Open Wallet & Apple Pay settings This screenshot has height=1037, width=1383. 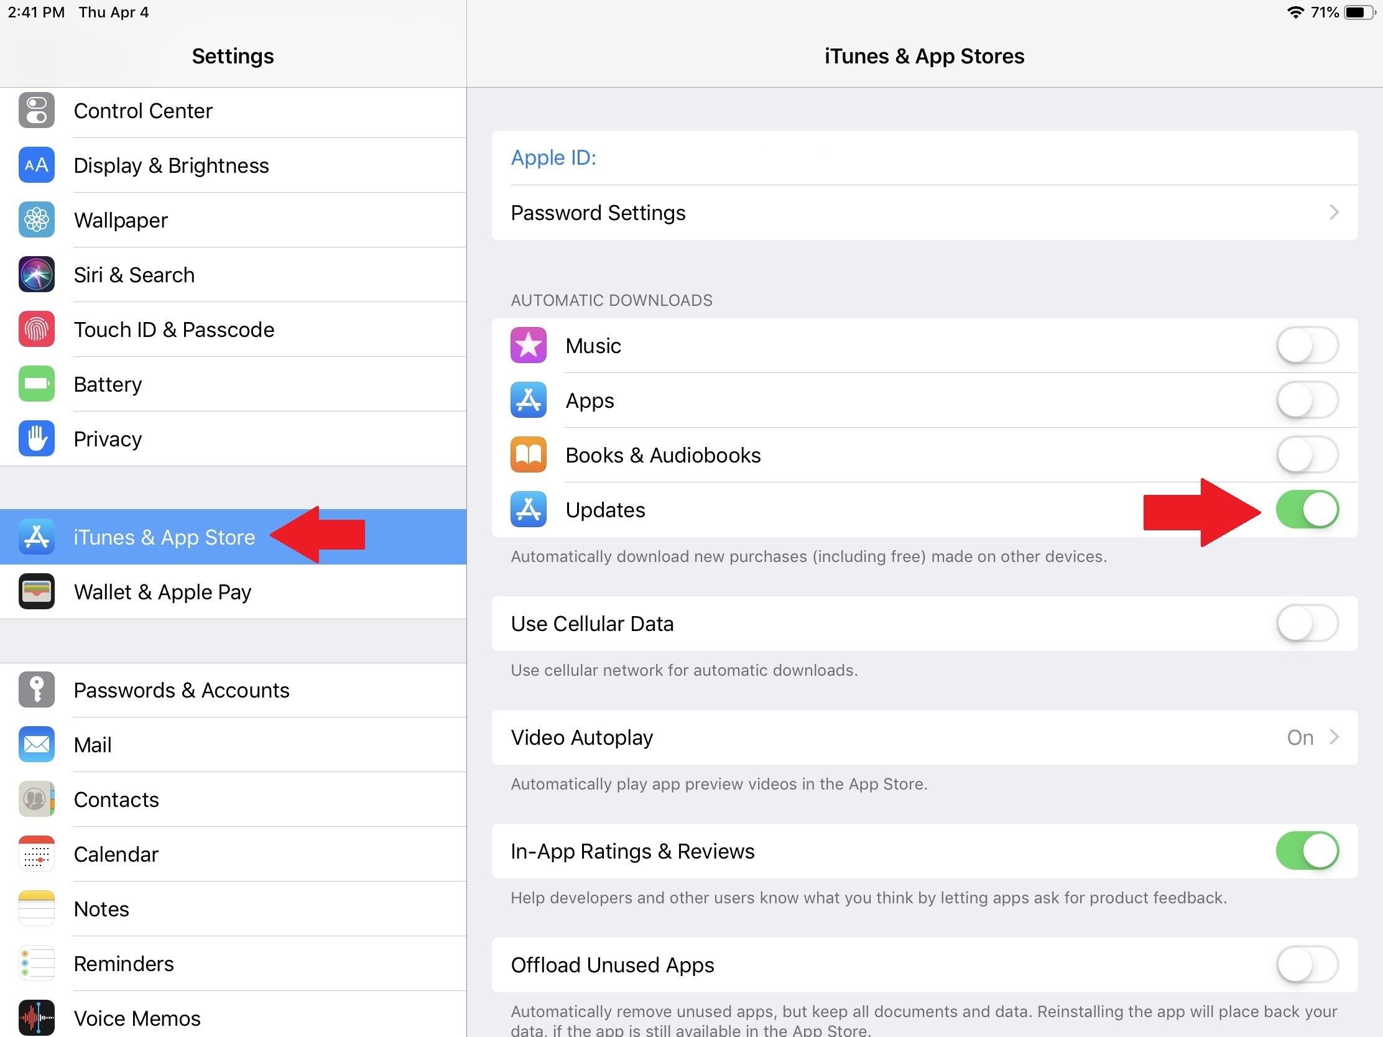(232, 591)
